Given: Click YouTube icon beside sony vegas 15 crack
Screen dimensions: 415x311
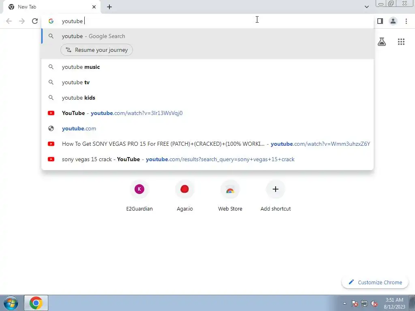Looking at the screenshot, I should point(51,159).
